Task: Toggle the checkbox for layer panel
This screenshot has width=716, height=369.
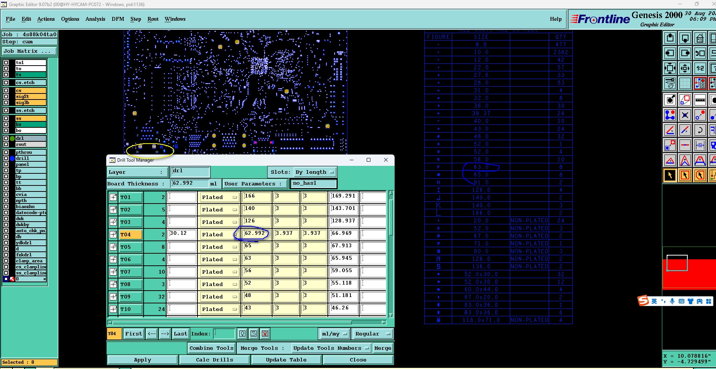Action: tap(6, 164)
